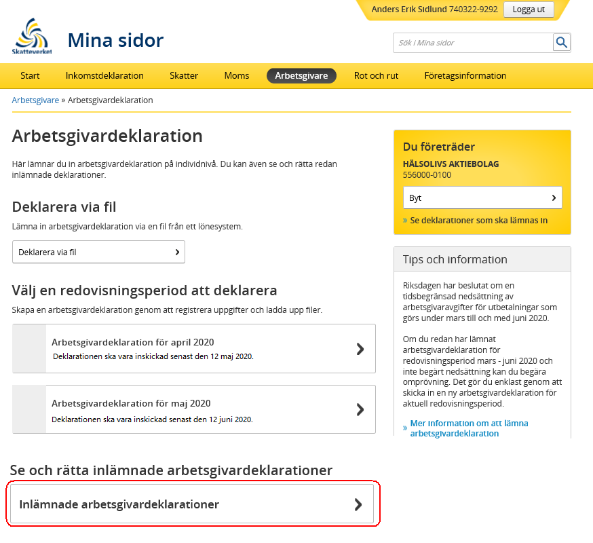Log out with the Logga ut button
The height and width of the screenshot is (543, 593).
[x=529, y=10]
